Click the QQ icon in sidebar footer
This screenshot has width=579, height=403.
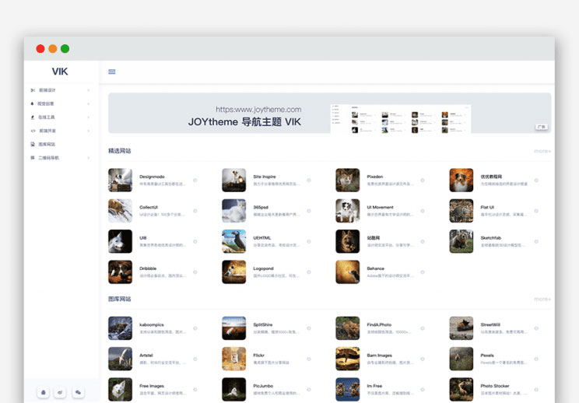(x=44, y=393)
